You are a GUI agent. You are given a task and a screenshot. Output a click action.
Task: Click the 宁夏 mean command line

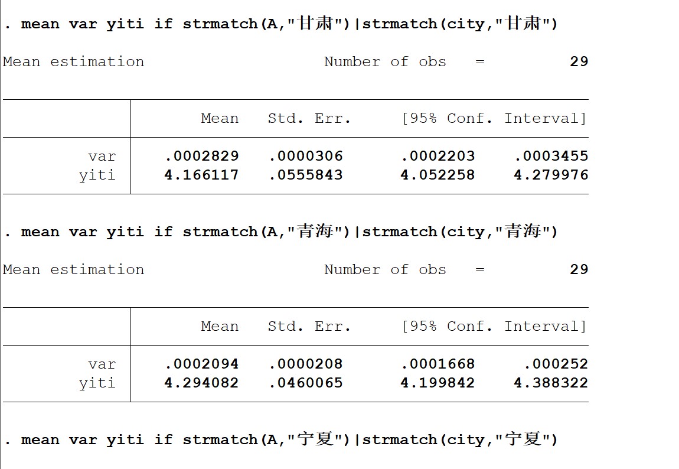point(281,440)
